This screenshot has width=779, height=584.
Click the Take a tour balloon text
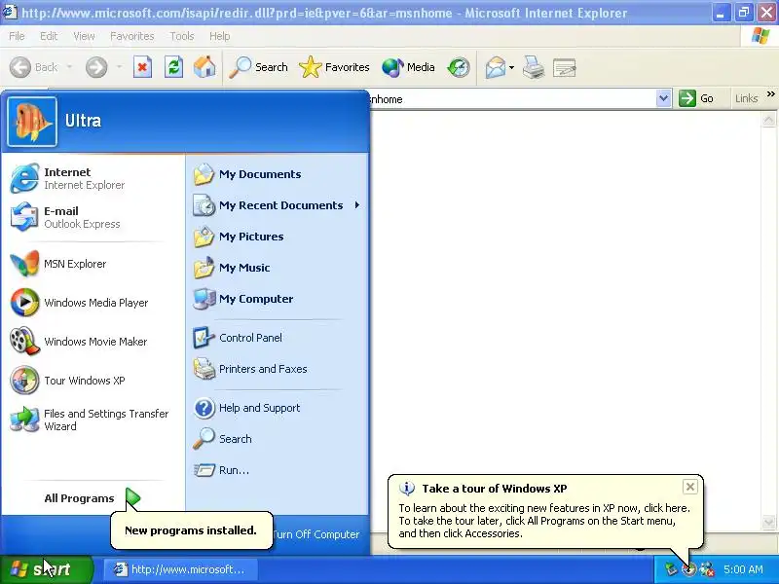[544, 521]
